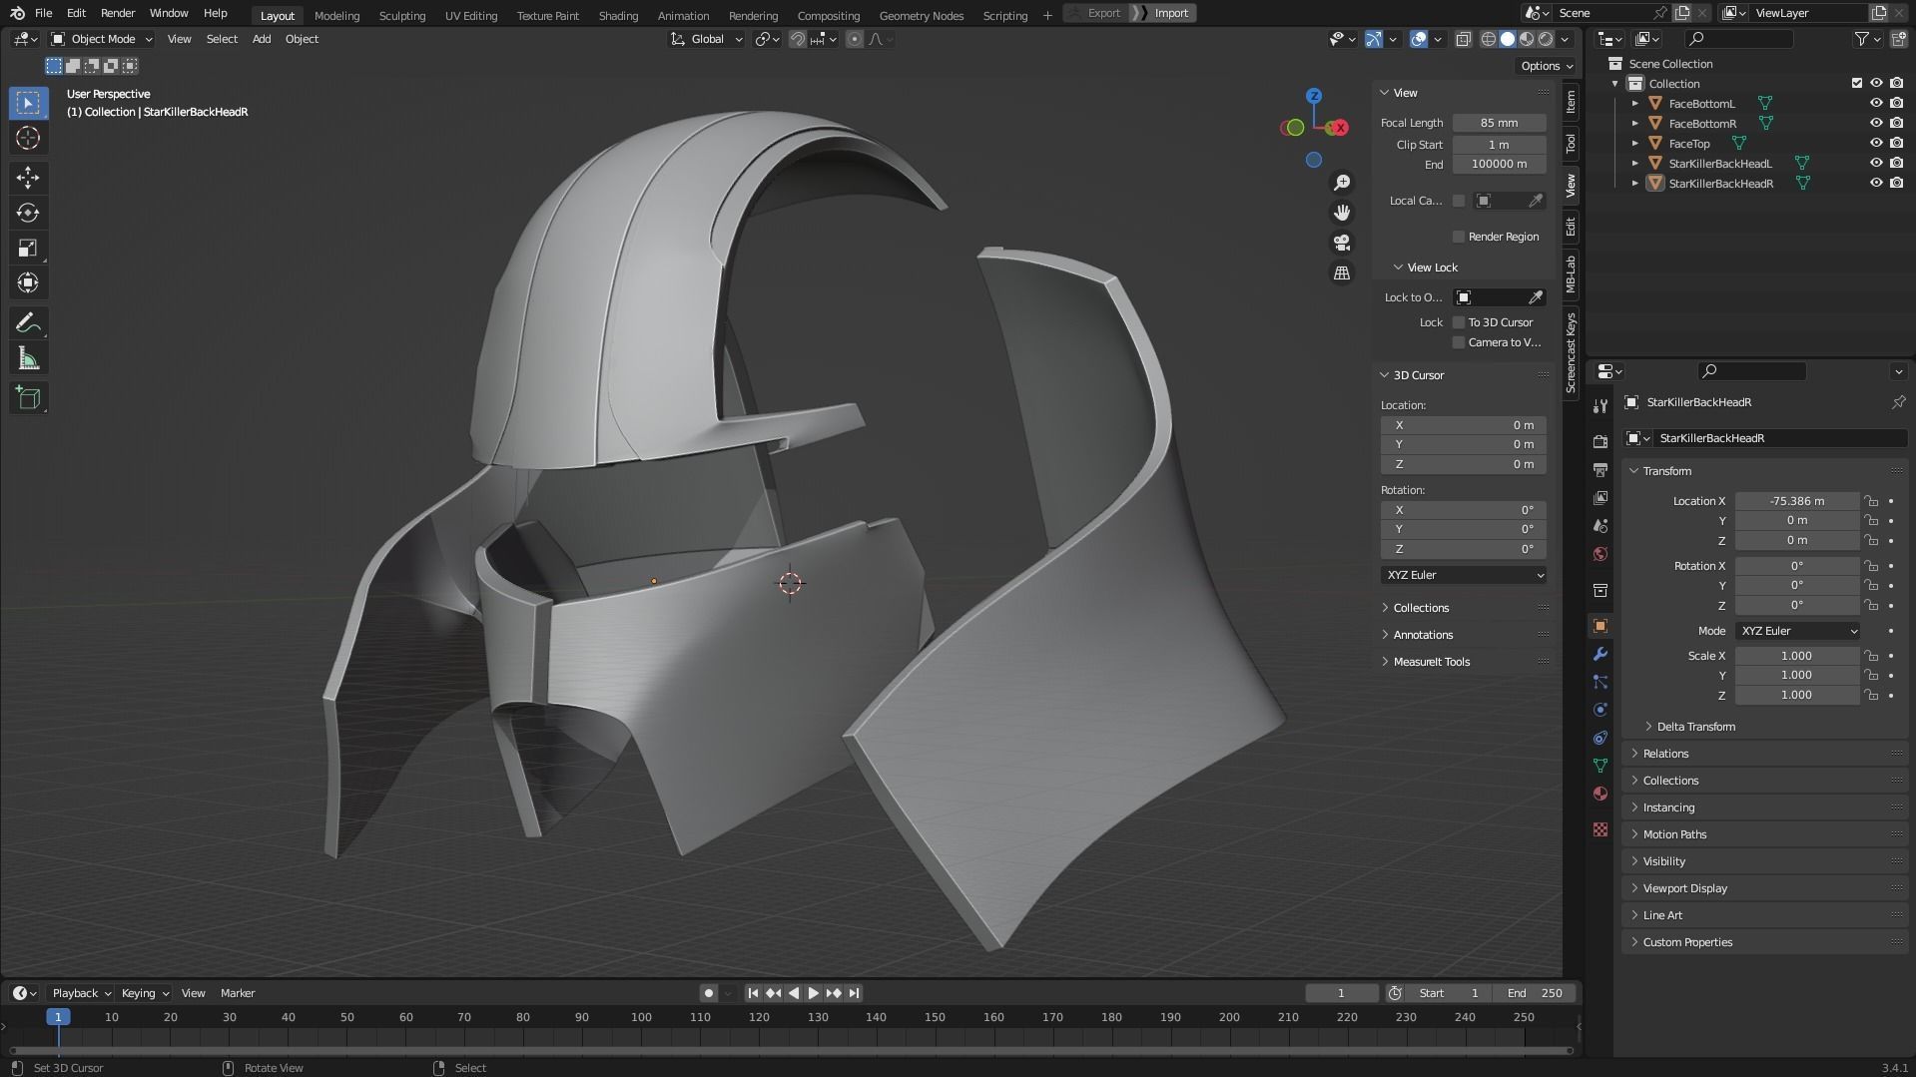Open the Transform rotation Mode dropdown

tap(1797, 631)
